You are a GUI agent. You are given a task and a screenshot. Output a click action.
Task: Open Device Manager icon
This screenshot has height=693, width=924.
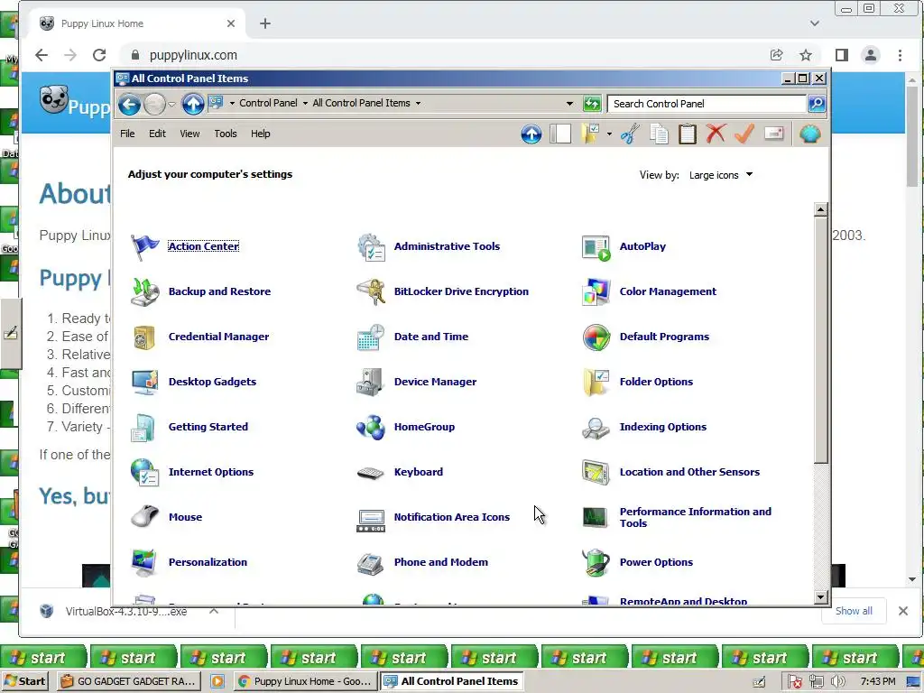tap(371, 382)
